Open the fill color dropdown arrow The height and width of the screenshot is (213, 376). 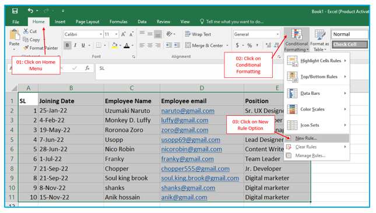pos(120,45)
